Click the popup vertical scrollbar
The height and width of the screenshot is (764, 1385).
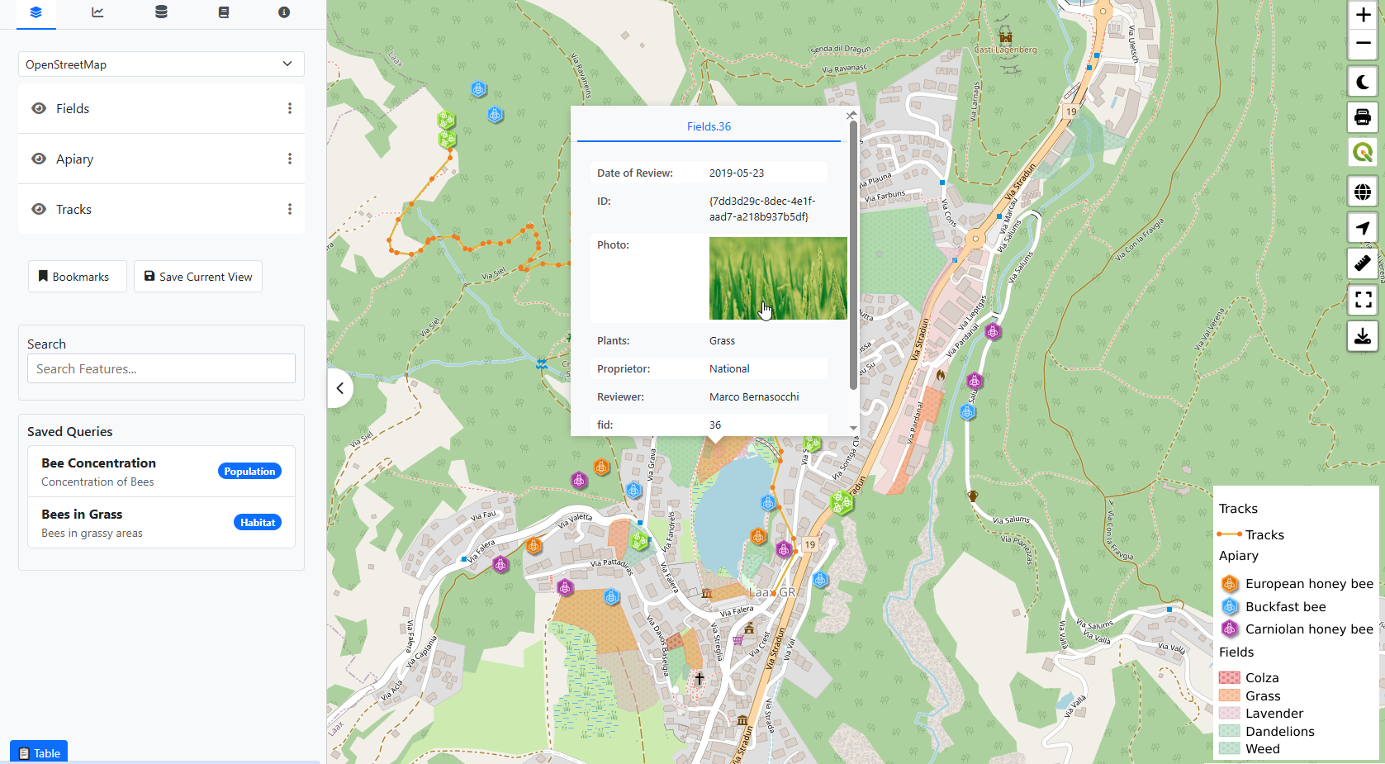coord(853,256)
